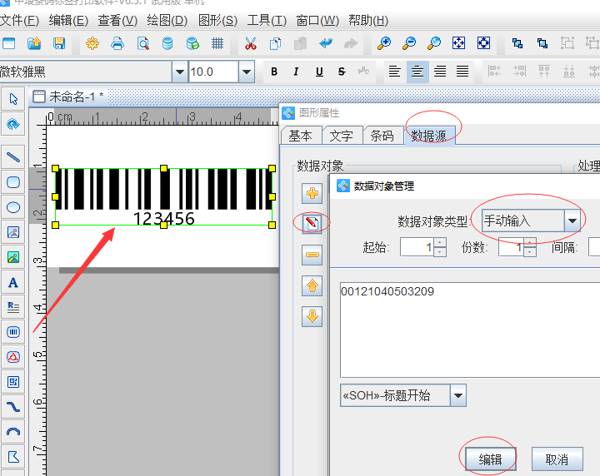Open the 编辑(E) menu
This screenshot has width=600, height=476.
click(x=68, y=20)
